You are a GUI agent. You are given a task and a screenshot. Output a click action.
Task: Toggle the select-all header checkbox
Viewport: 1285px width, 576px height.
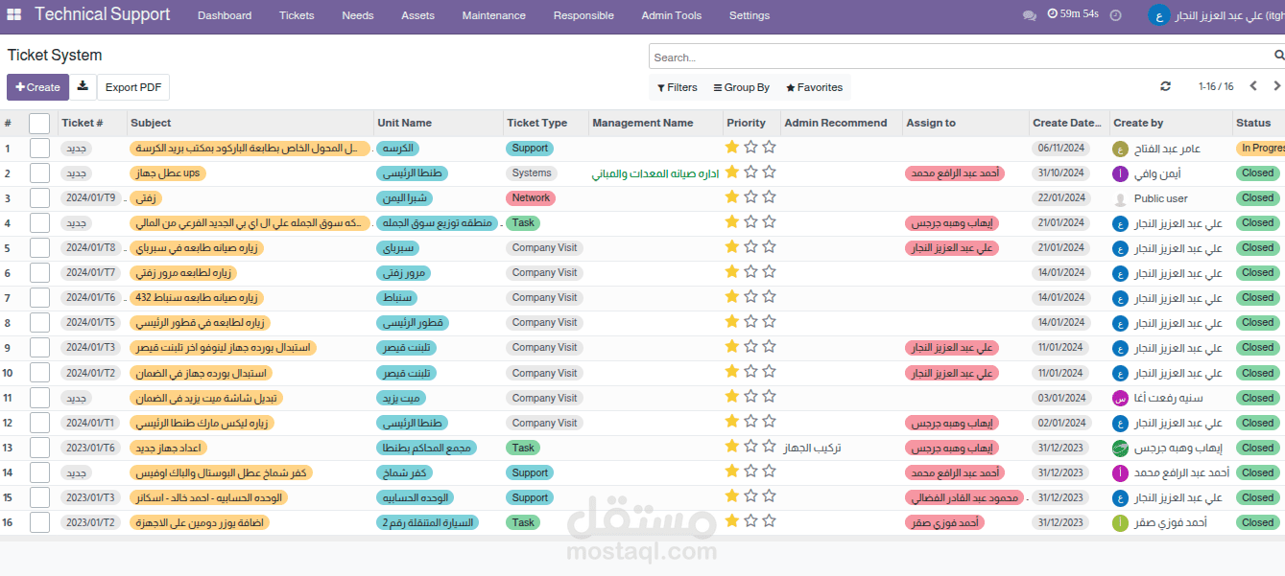39,123
